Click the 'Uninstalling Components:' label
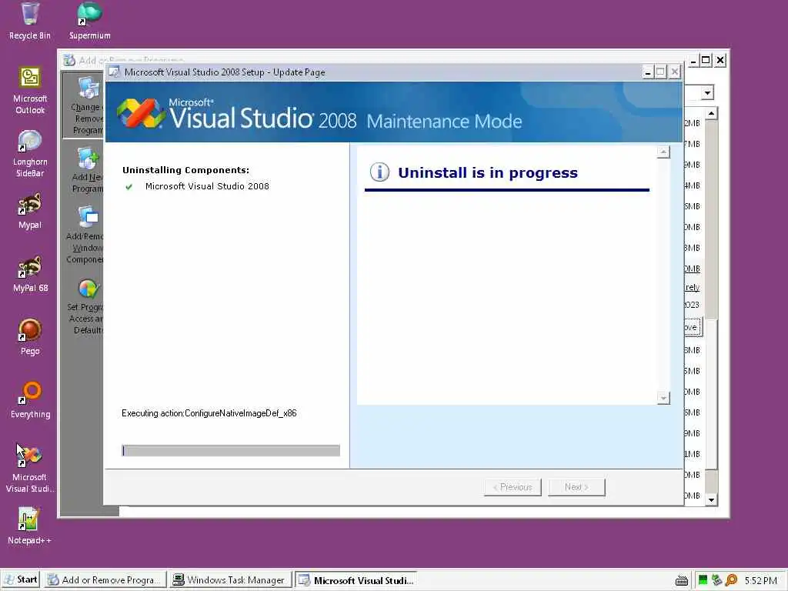 pyautogui.click(x=185, y=170)
